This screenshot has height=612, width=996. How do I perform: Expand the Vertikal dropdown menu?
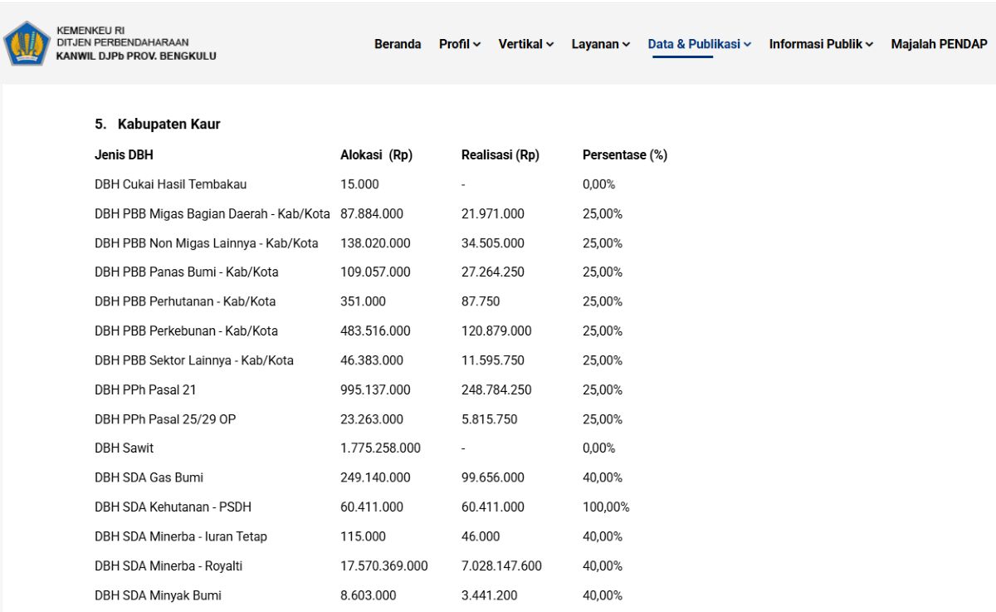[x=526, y=44]
